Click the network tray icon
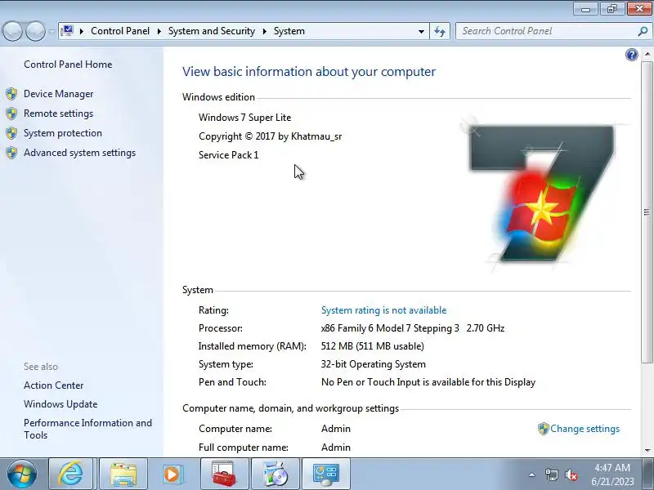This screenshot has height=490, width=654. coord(551,474)
